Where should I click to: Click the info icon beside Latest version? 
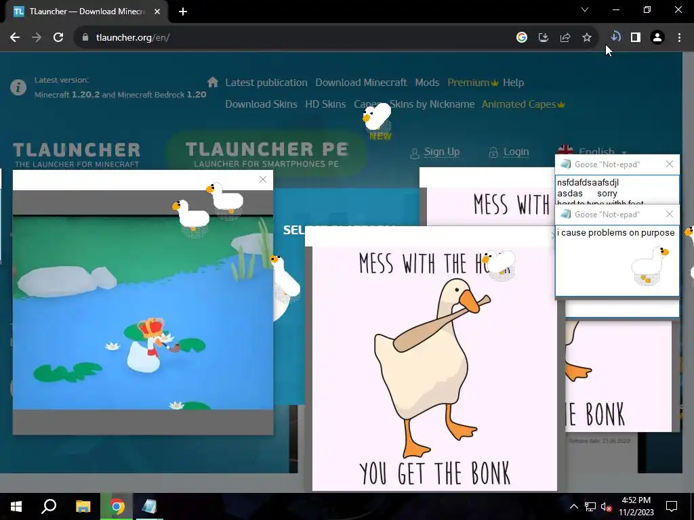point(18,87)
